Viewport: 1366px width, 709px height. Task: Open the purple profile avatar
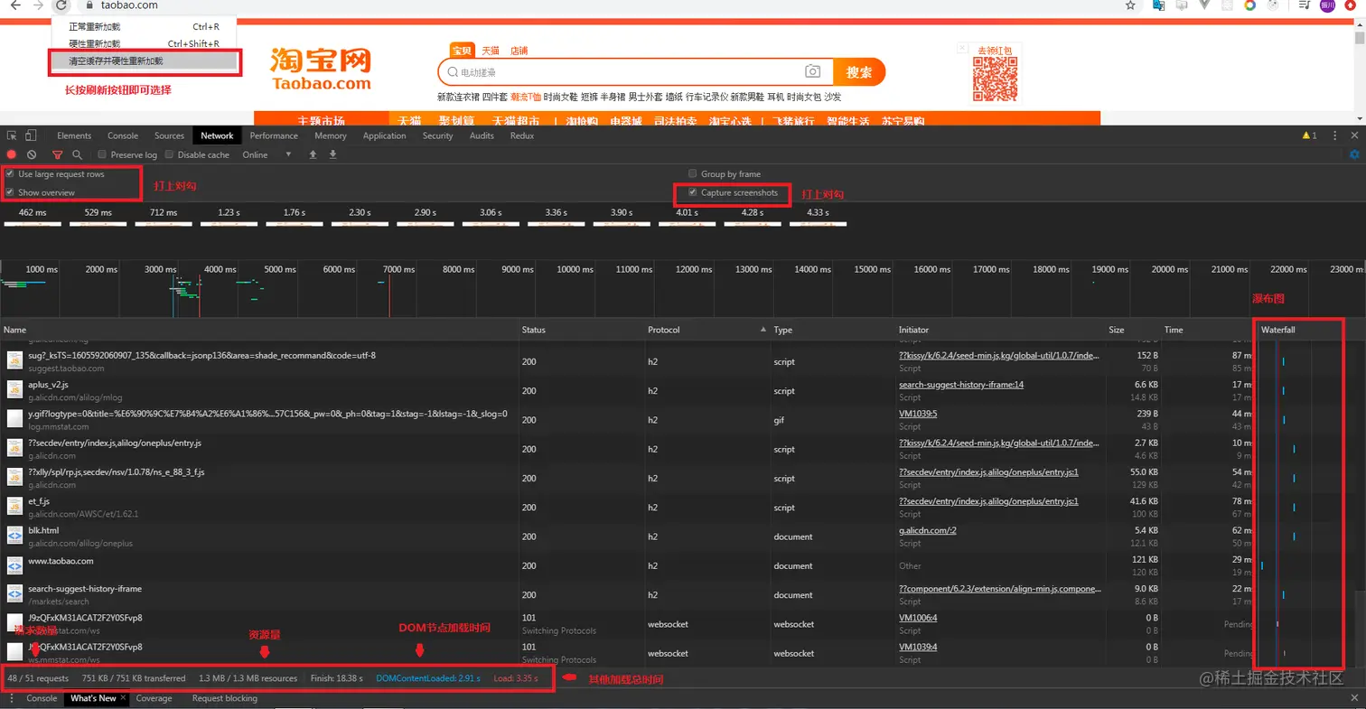click(x=1327, y=5)
